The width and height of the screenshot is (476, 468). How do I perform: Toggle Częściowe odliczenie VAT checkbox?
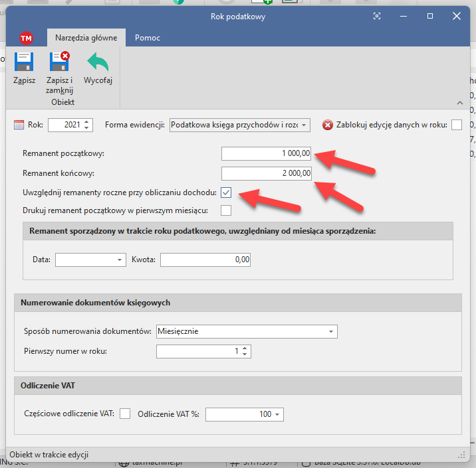[125, 414]
